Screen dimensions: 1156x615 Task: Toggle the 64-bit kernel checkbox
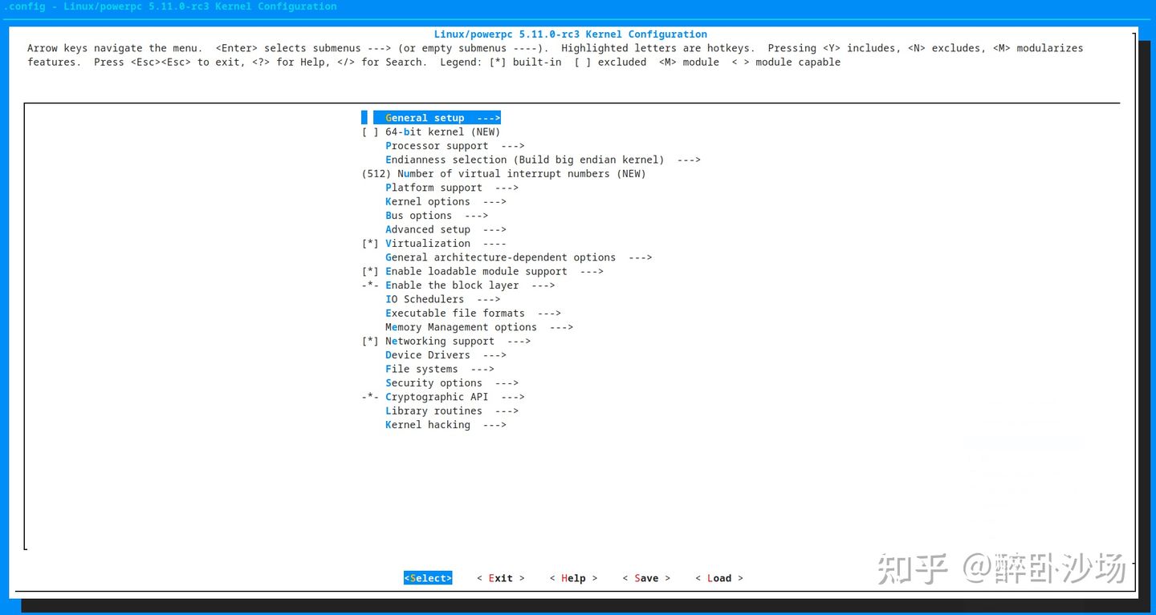tap(370, 132)
